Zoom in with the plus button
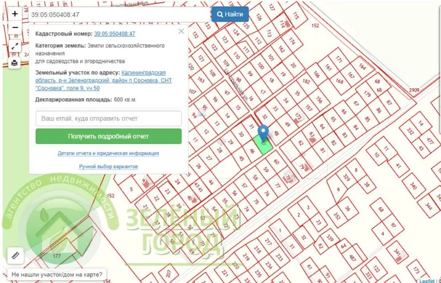 pyautogui.click(x=15, y=14)
